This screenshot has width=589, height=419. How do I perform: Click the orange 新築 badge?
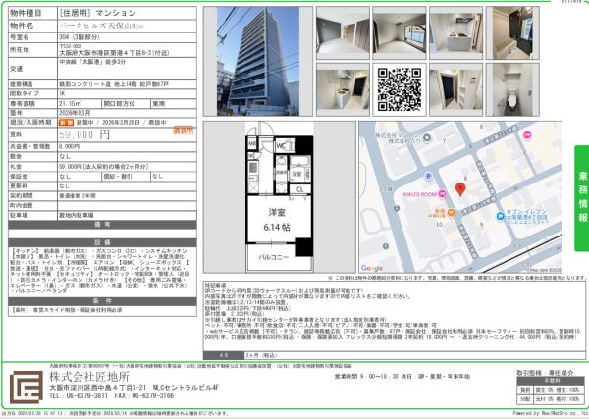66,123
